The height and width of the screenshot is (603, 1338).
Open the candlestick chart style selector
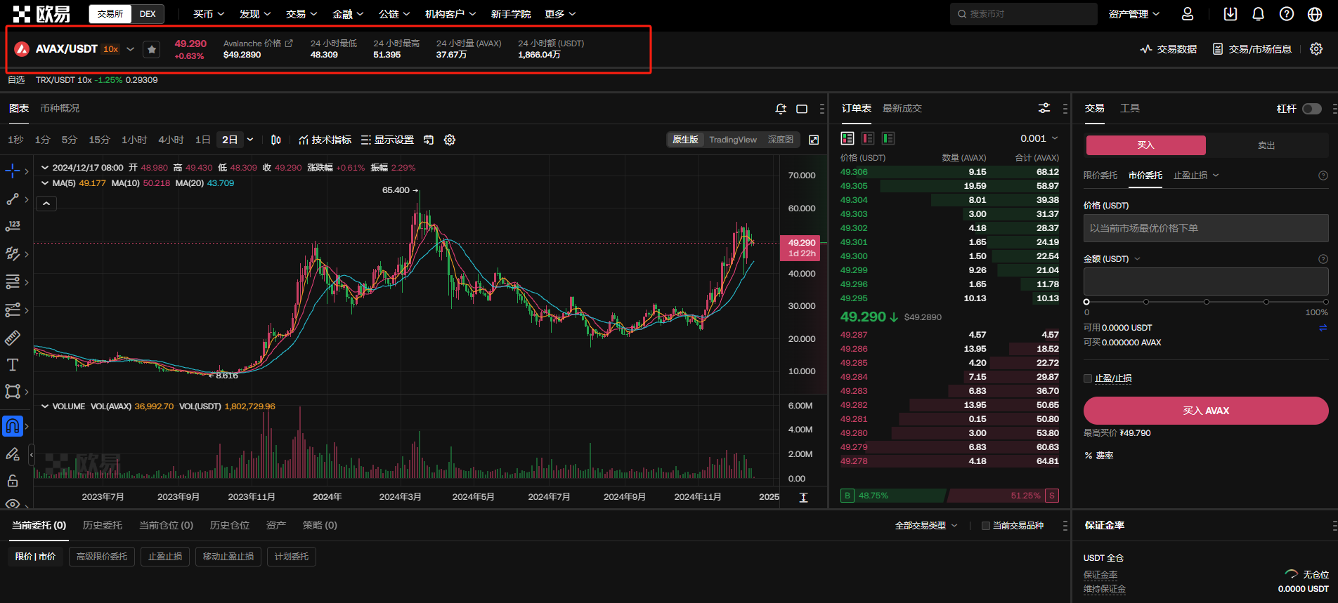[x=276, y=140]
